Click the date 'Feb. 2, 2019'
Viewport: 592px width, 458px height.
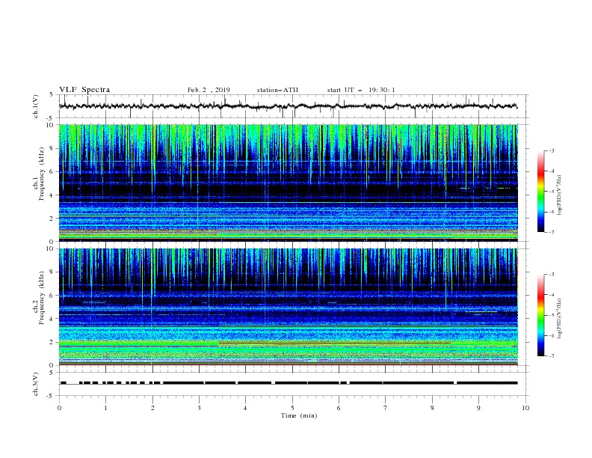click(x=209, y=90)
